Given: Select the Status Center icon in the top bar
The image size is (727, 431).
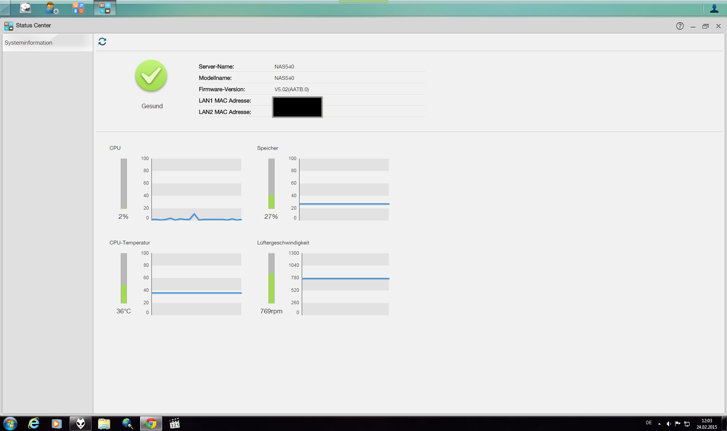Looking at the screenshot, I should click(x=105, y=8).
